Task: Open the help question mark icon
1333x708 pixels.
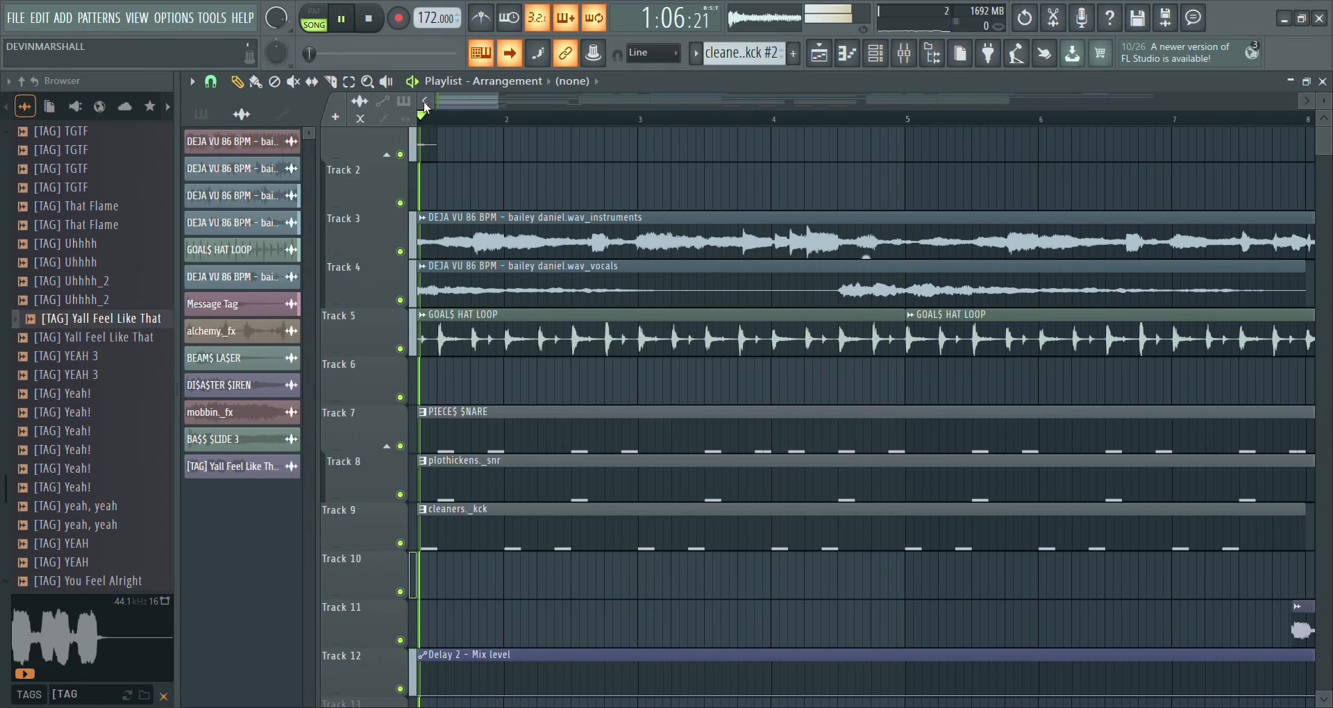Action: pos(1109,19)
